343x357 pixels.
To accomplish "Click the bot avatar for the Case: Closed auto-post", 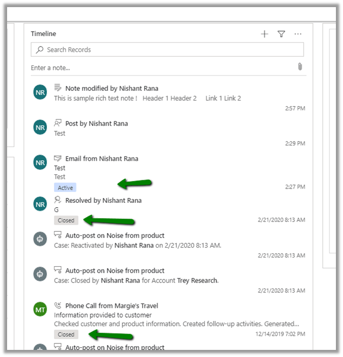I will click(40, 274).
